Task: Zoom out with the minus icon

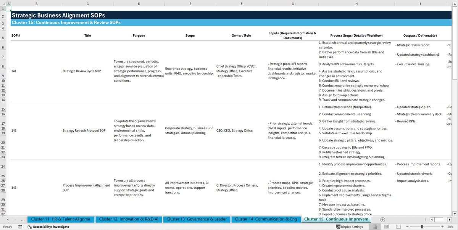Action: pos(407,227)
